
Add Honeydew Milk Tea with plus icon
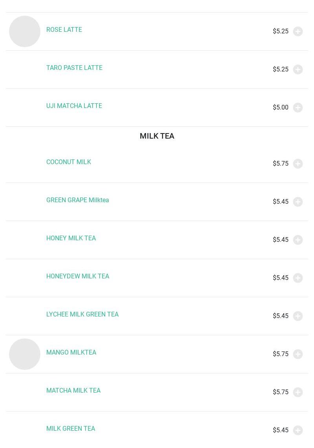298,278
